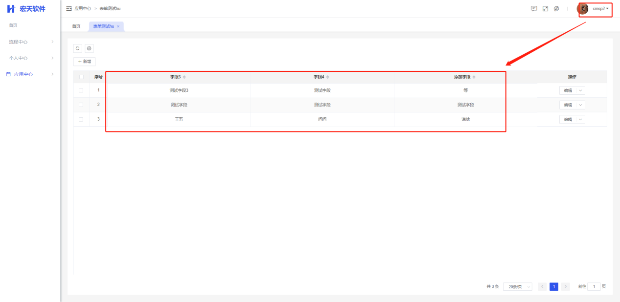Click the crossed-circle theme icon in header

click(x=556, y=9)
